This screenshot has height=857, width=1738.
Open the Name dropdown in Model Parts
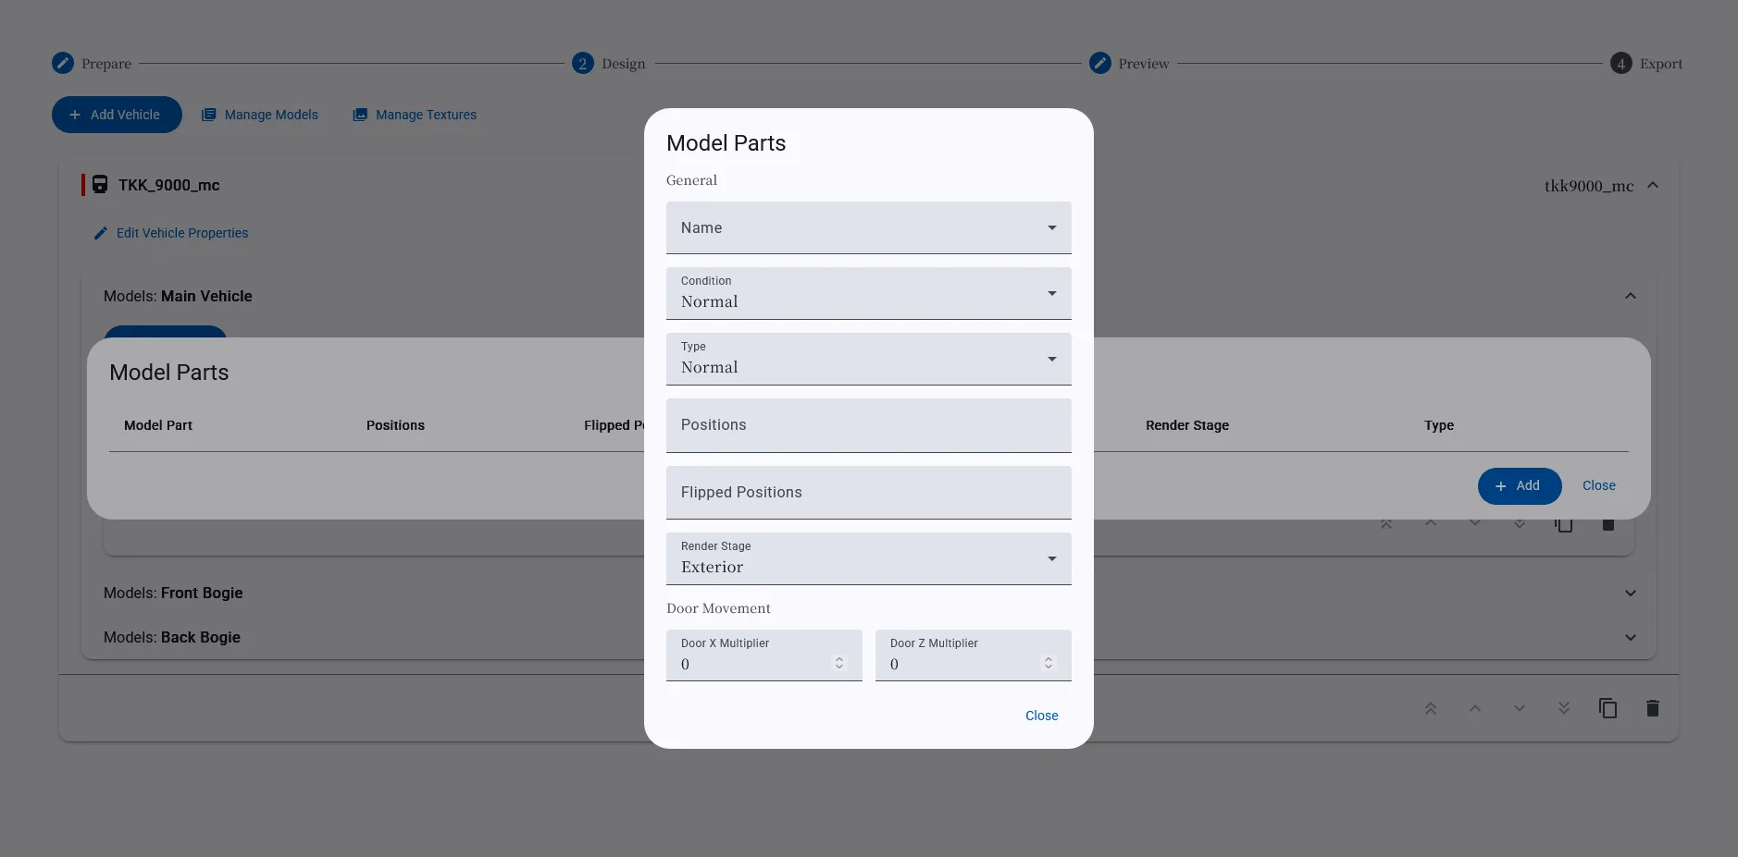[x=867, y=228]
